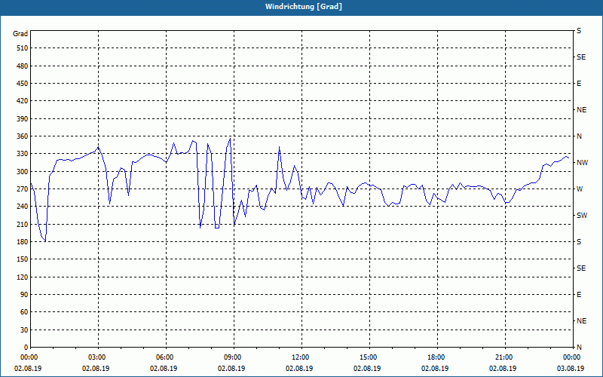Click the 02.08.19 date under 03:00

(96, 369)
